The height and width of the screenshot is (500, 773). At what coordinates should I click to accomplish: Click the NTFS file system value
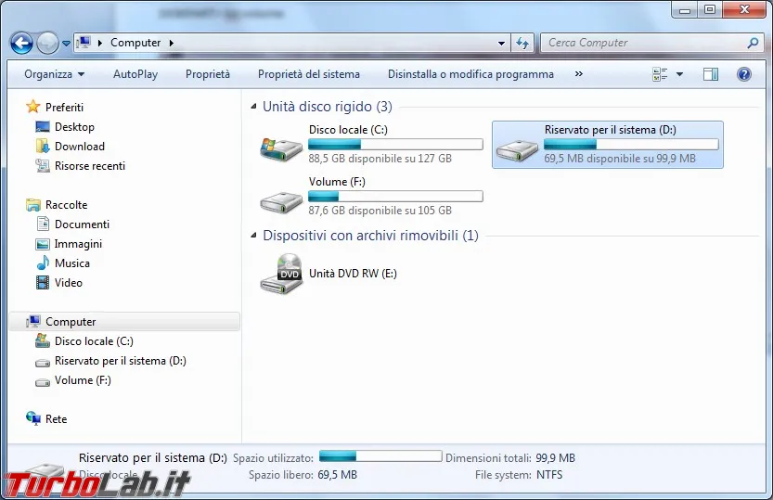pos(549,475)
